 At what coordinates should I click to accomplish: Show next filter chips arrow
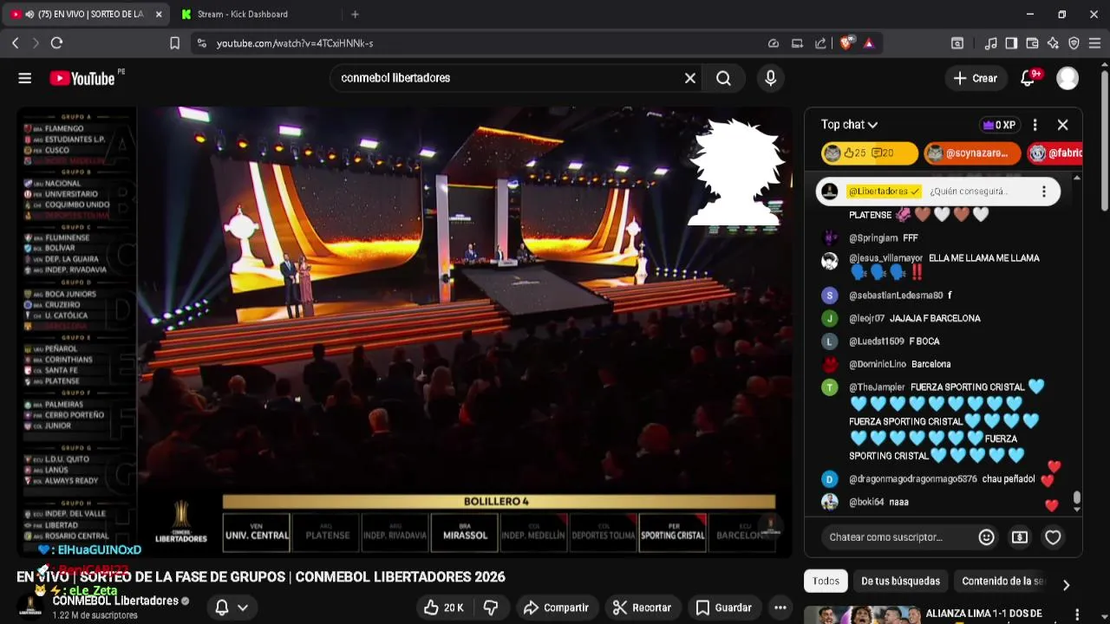click(1066, 584)
